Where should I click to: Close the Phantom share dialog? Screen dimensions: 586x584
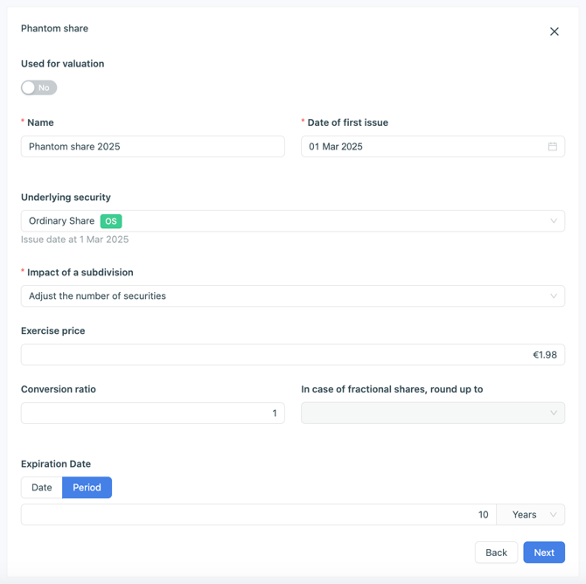(554, 31)
